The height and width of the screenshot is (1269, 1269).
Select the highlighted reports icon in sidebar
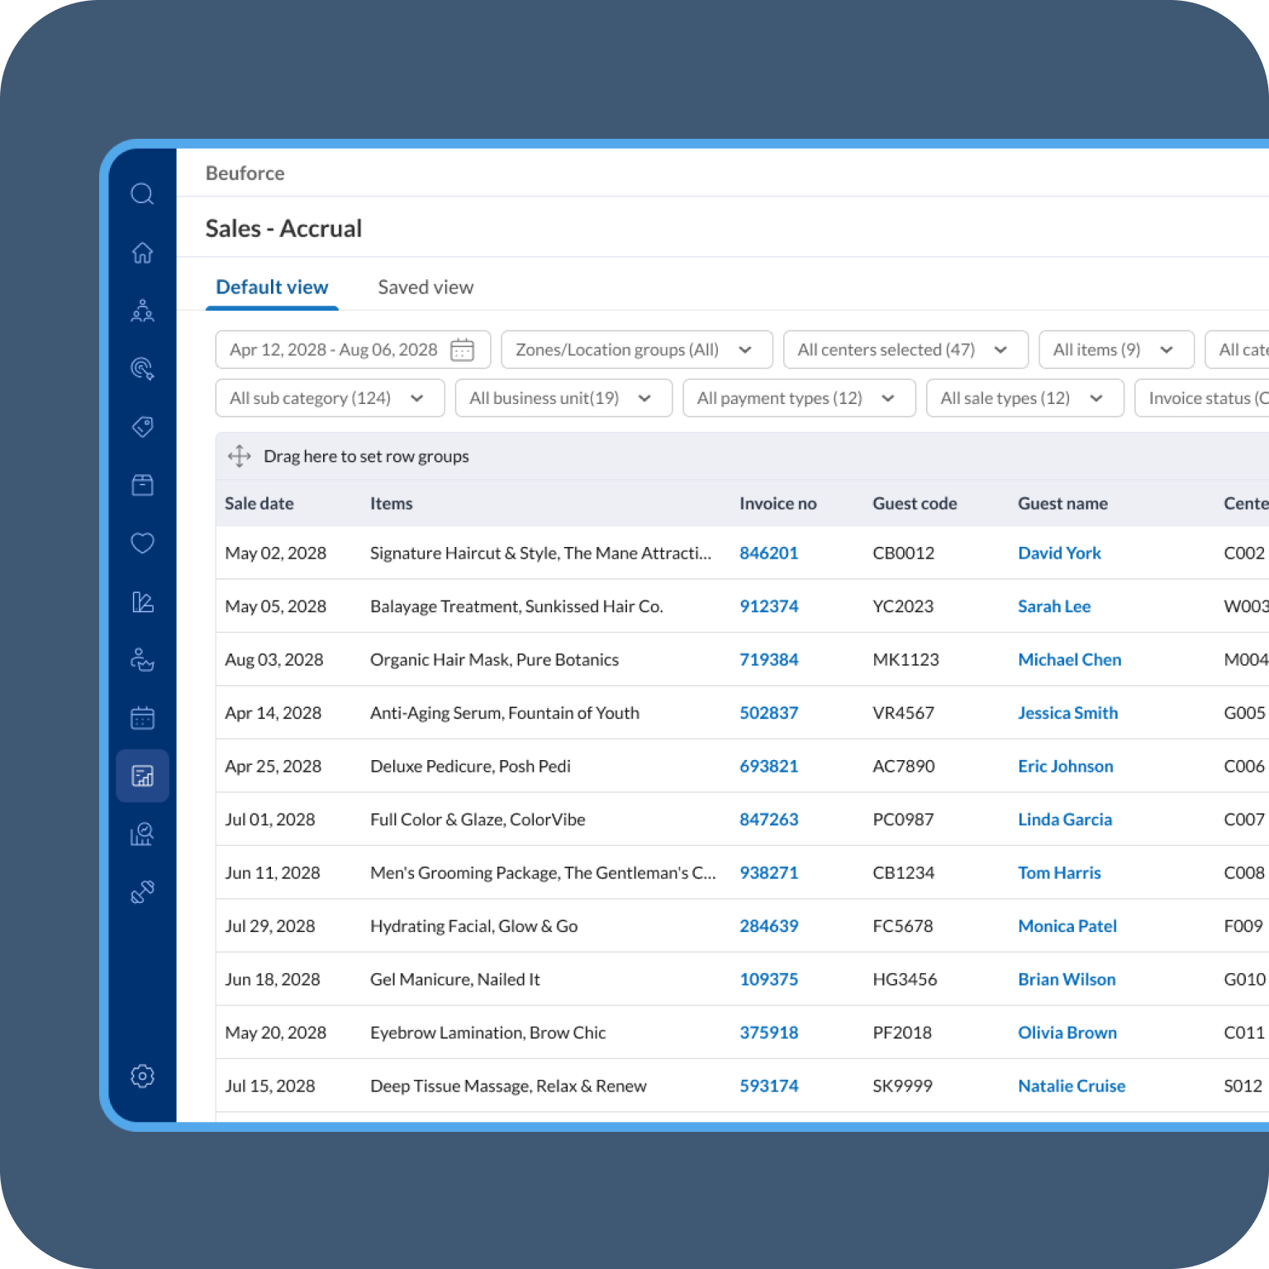click(142, 776)
